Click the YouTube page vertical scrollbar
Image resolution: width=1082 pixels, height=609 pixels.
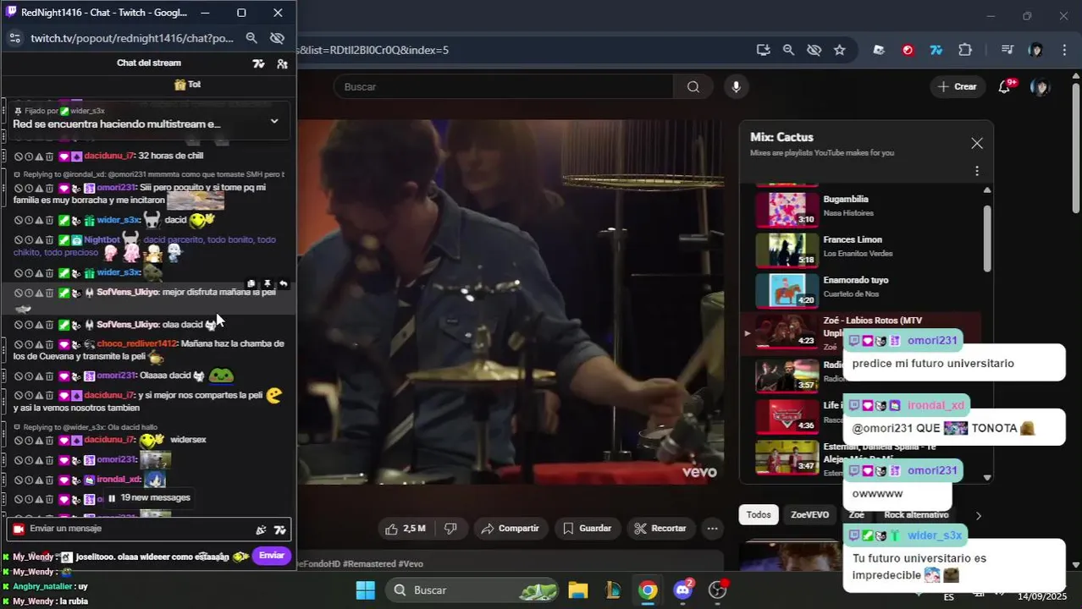pyautogui.click(x=1076, y=148)
